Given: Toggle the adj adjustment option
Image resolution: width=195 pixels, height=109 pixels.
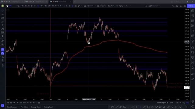Looking at the screenshot, I should 177,103.
